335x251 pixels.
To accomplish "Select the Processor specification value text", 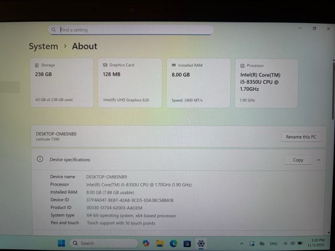I will pyautogui.click(x=139, y=185).
